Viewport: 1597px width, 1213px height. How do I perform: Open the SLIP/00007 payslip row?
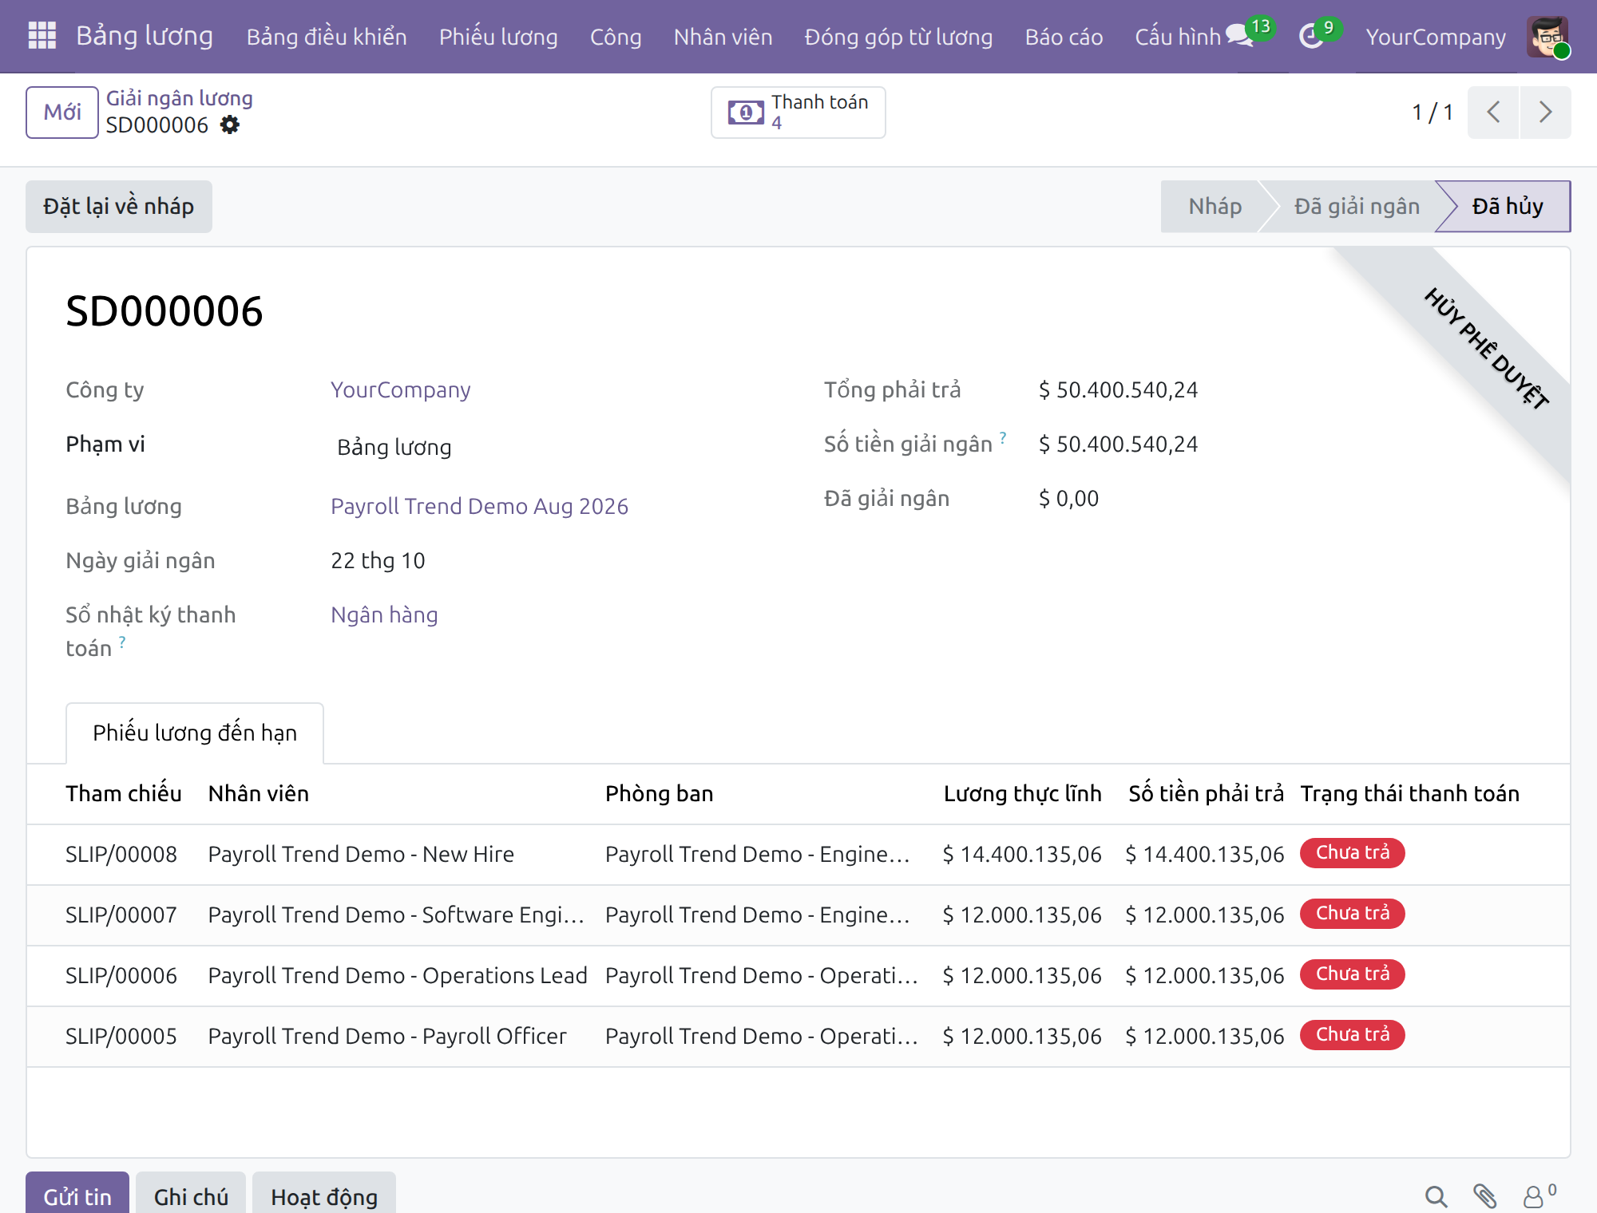pos(798,915)
